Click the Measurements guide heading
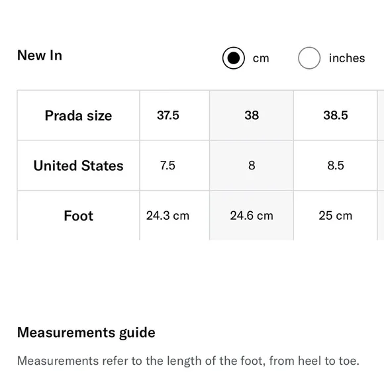 click(x=86, y=332)
